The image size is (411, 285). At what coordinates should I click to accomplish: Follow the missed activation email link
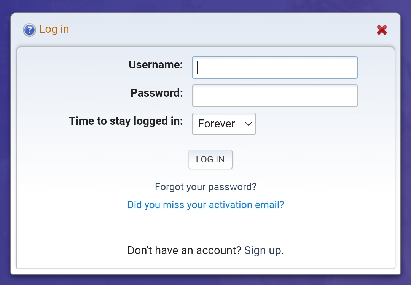pos(205,205)
